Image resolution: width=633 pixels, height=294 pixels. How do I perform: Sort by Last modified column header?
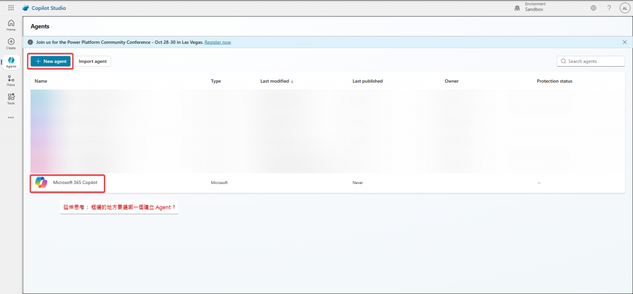(x=277, y=81)
